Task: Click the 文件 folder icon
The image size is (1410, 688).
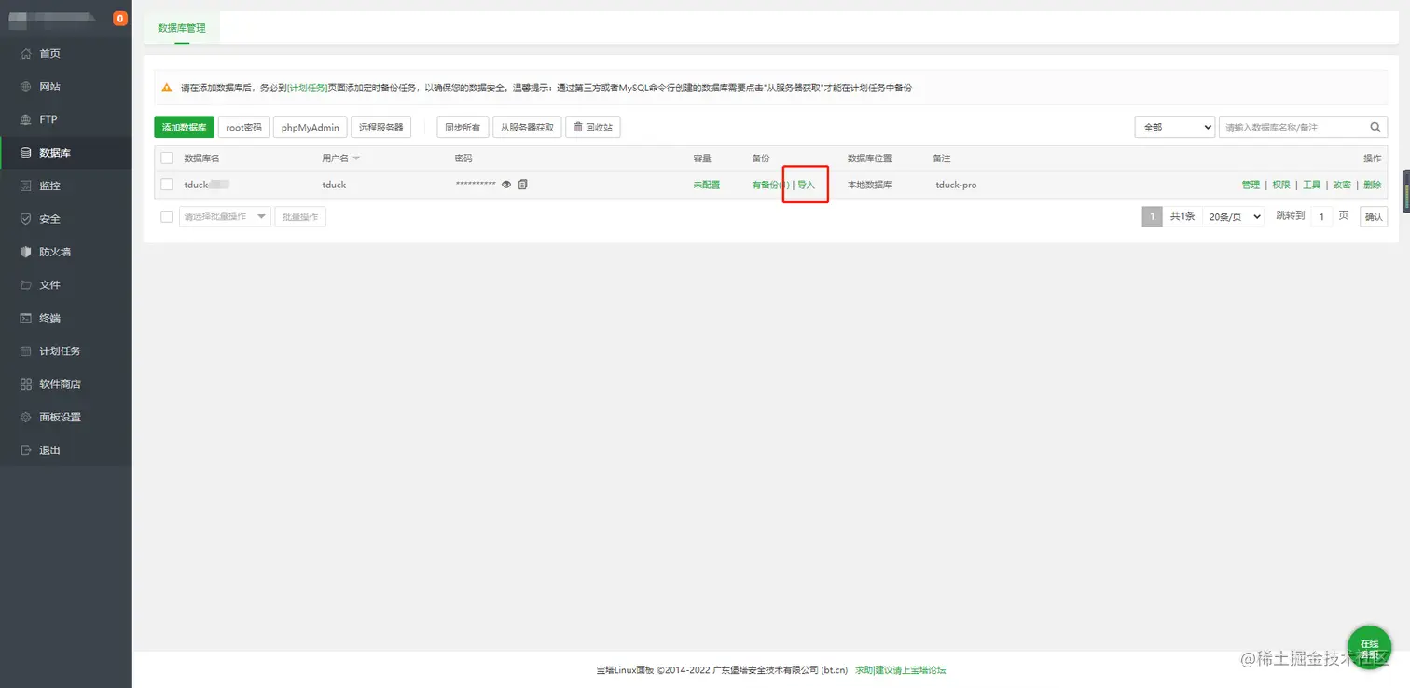Action: pyautogui.click(x=26, y=285)
